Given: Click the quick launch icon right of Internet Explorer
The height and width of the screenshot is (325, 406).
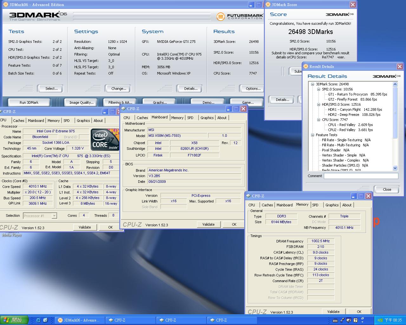Looking at the screenshot, I should pyautogui.click(x=45, y=320).
